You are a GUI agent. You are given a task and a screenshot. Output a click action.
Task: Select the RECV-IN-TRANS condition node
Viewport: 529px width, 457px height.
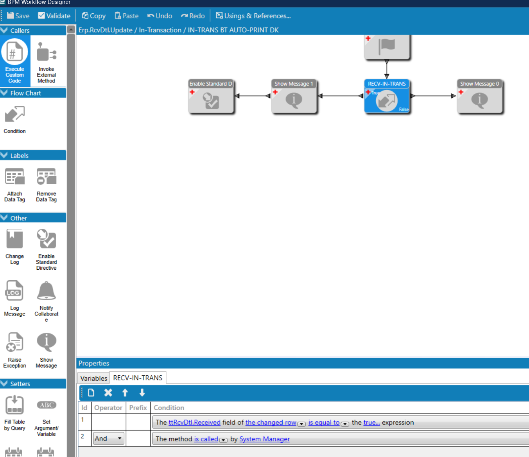tap(387, 97)
